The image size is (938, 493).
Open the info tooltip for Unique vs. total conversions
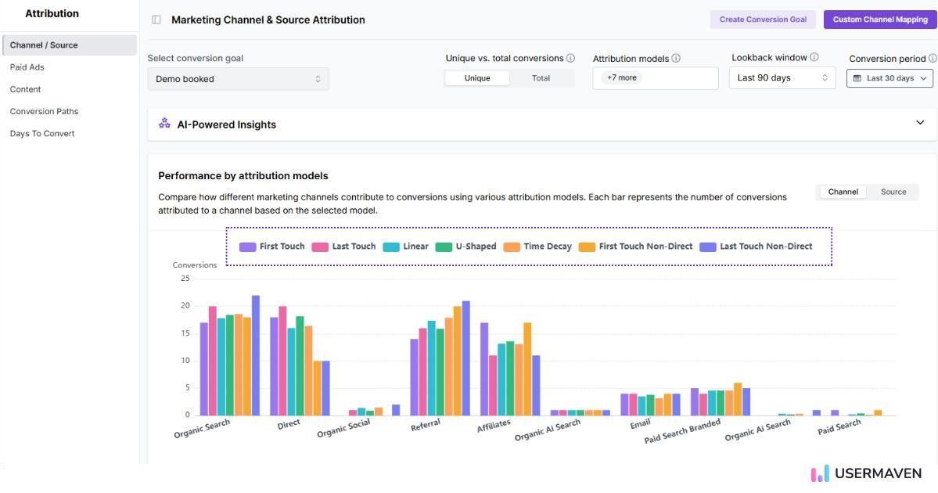pyautogui.click(x=570, y=57)
